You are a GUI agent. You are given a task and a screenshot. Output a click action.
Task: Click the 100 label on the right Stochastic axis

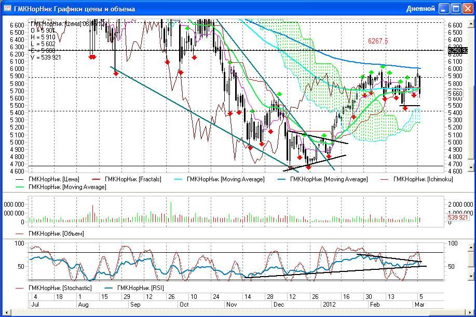[453, 243]
